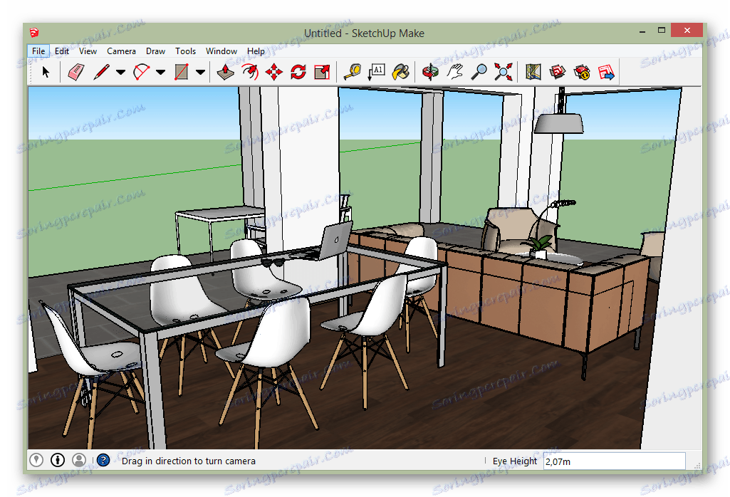730x497 pixels.
Task: Click the Eye Height value field
Action: pos(614,461)
